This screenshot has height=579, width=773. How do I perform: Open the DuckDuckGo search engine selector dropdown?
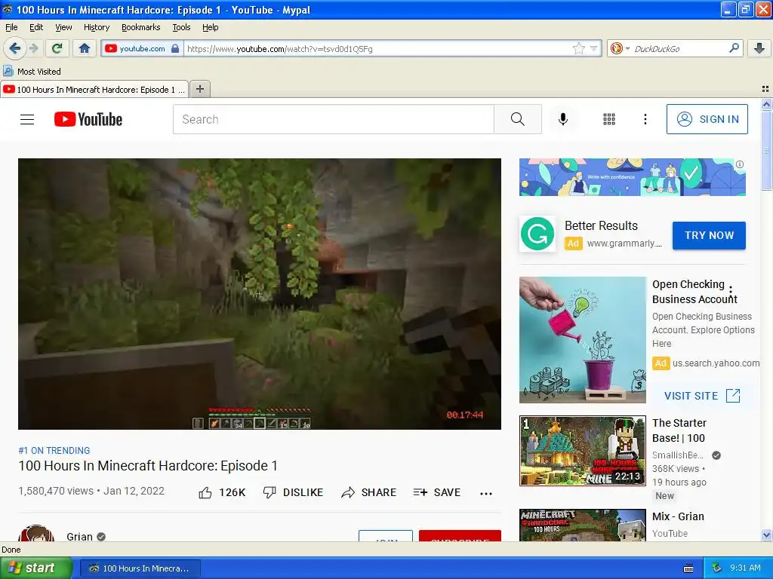(x=619, y=48)
